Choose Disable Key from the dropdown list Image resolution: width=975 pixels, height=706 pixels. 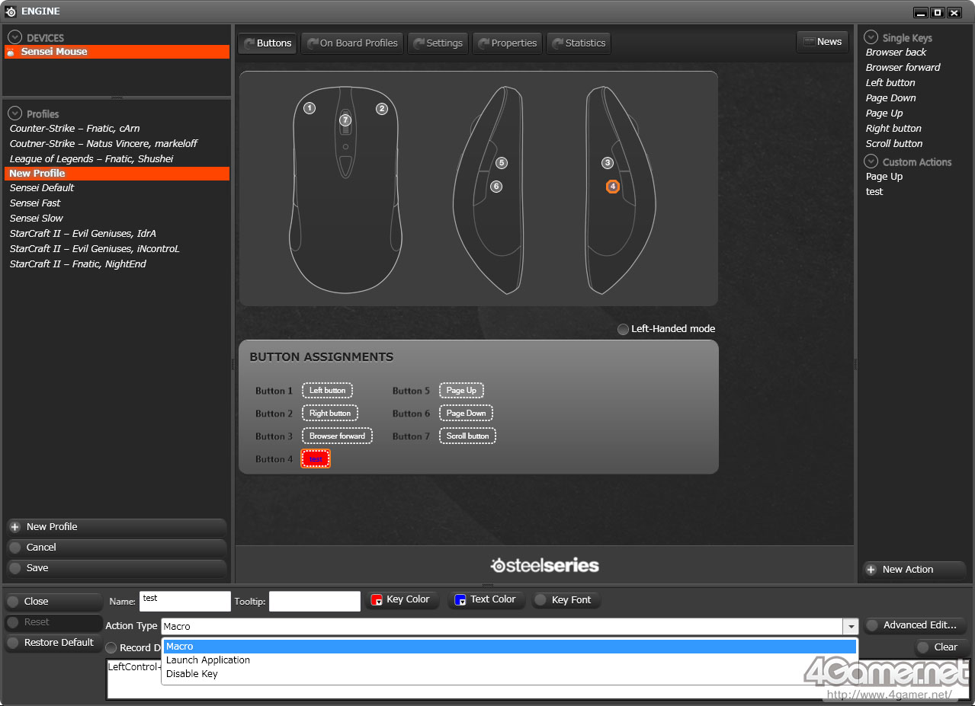tap(509, 674)
